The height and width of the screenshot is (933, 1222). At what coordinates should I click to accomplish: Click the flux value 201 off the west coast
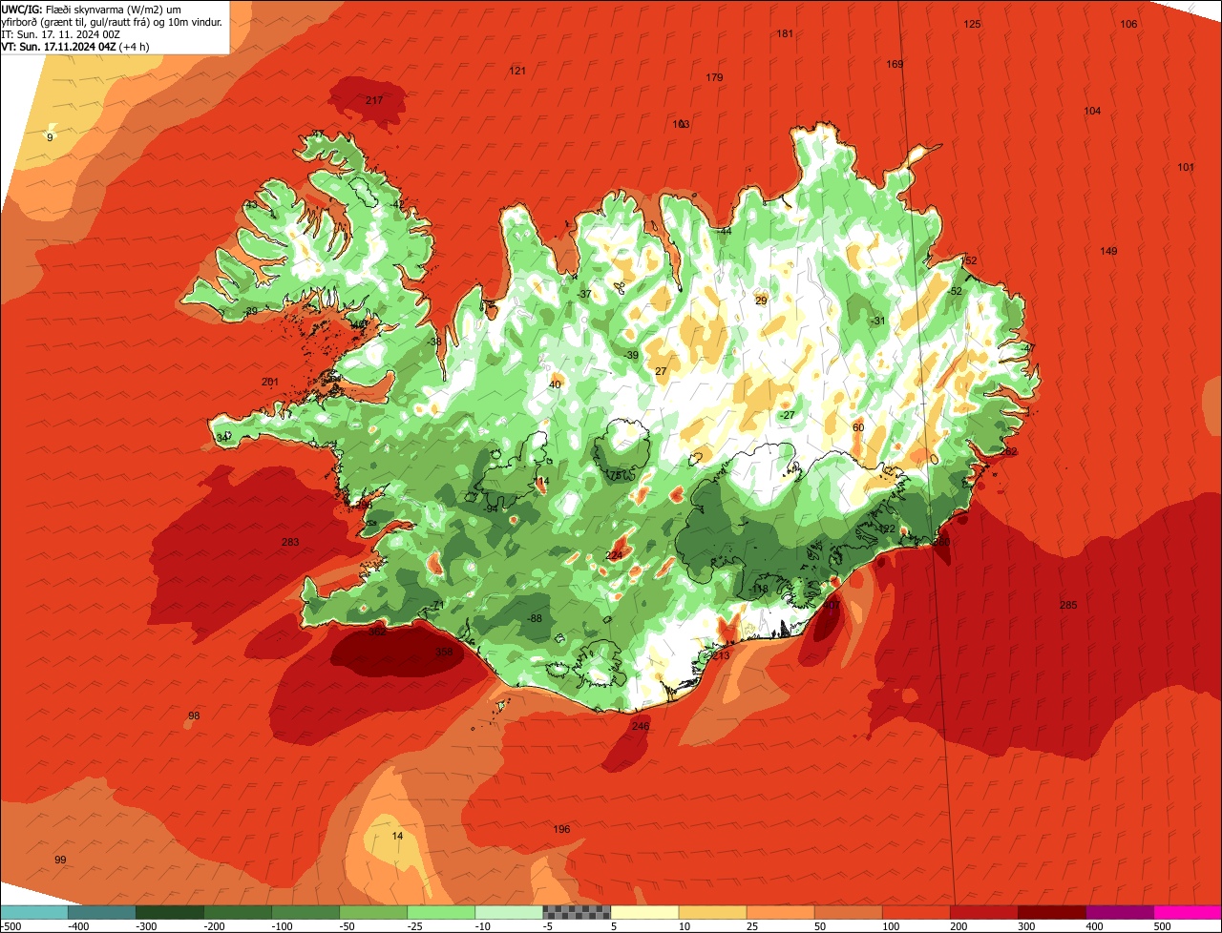(x=270, y=382)
